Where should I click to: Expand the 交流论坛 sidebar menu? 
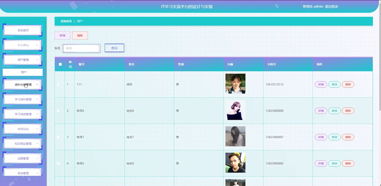coord(23,129)
